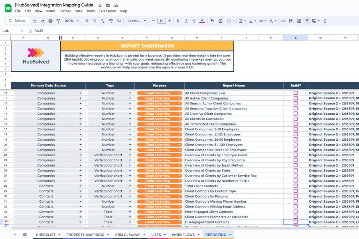Check Build box for All Active Client Companies
Screen dimensions: 359x239
tap(296, 98)
